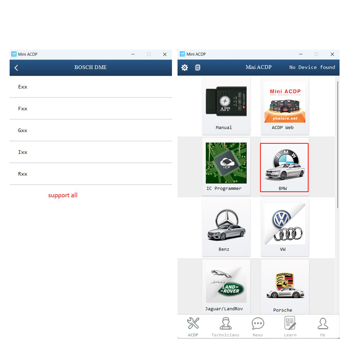Switch to the Technicians tab
The image size is (344, 363).
[x=225, y=327]
